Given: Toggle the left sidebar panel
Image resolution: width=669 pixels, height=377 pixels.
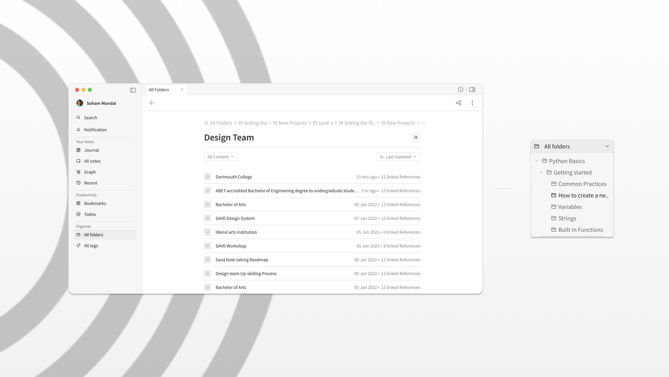Looking at the screenshot, I should pos(133,90).
